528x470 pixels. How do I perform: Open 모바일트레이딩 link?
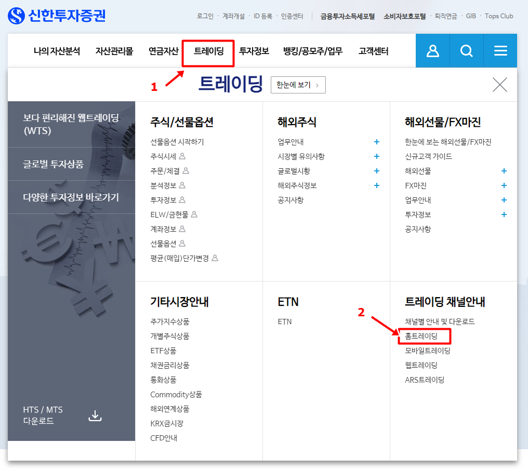pyautogui.click(x=428, y=351)
